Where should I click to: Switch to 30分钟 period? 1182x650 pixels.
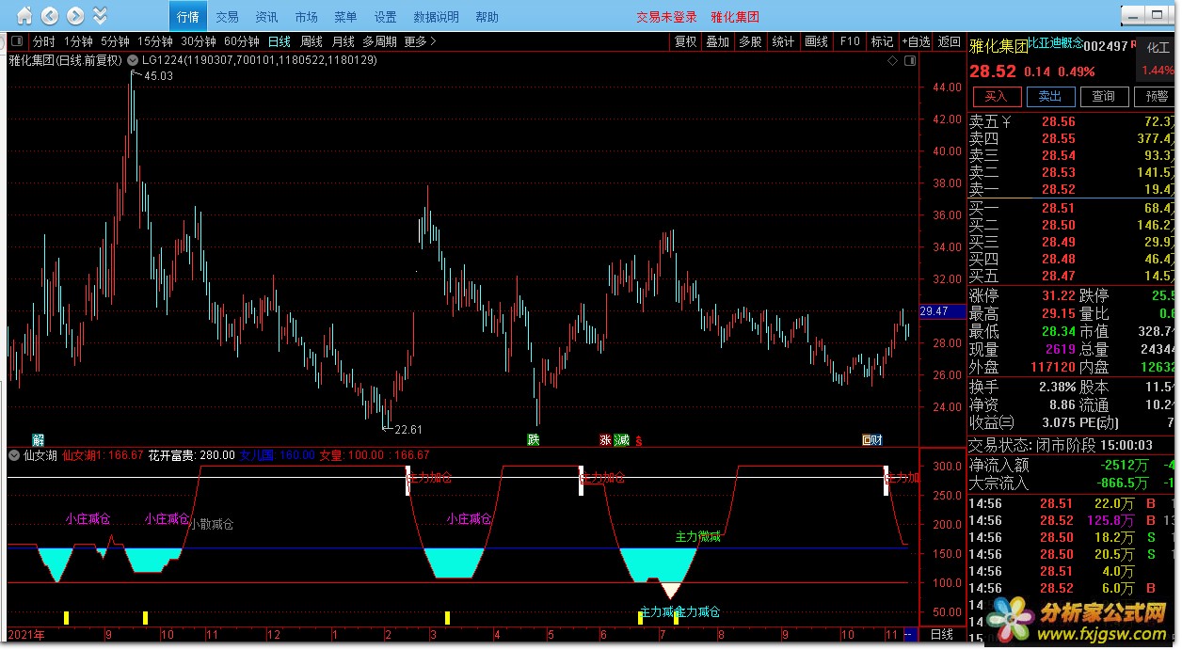(x=199, y=41)
